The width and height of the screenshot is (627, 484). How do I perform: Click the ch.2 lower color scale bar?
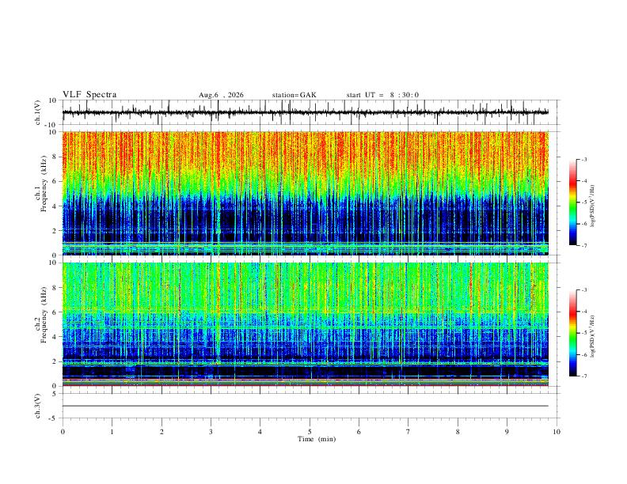tap(572, 333)
